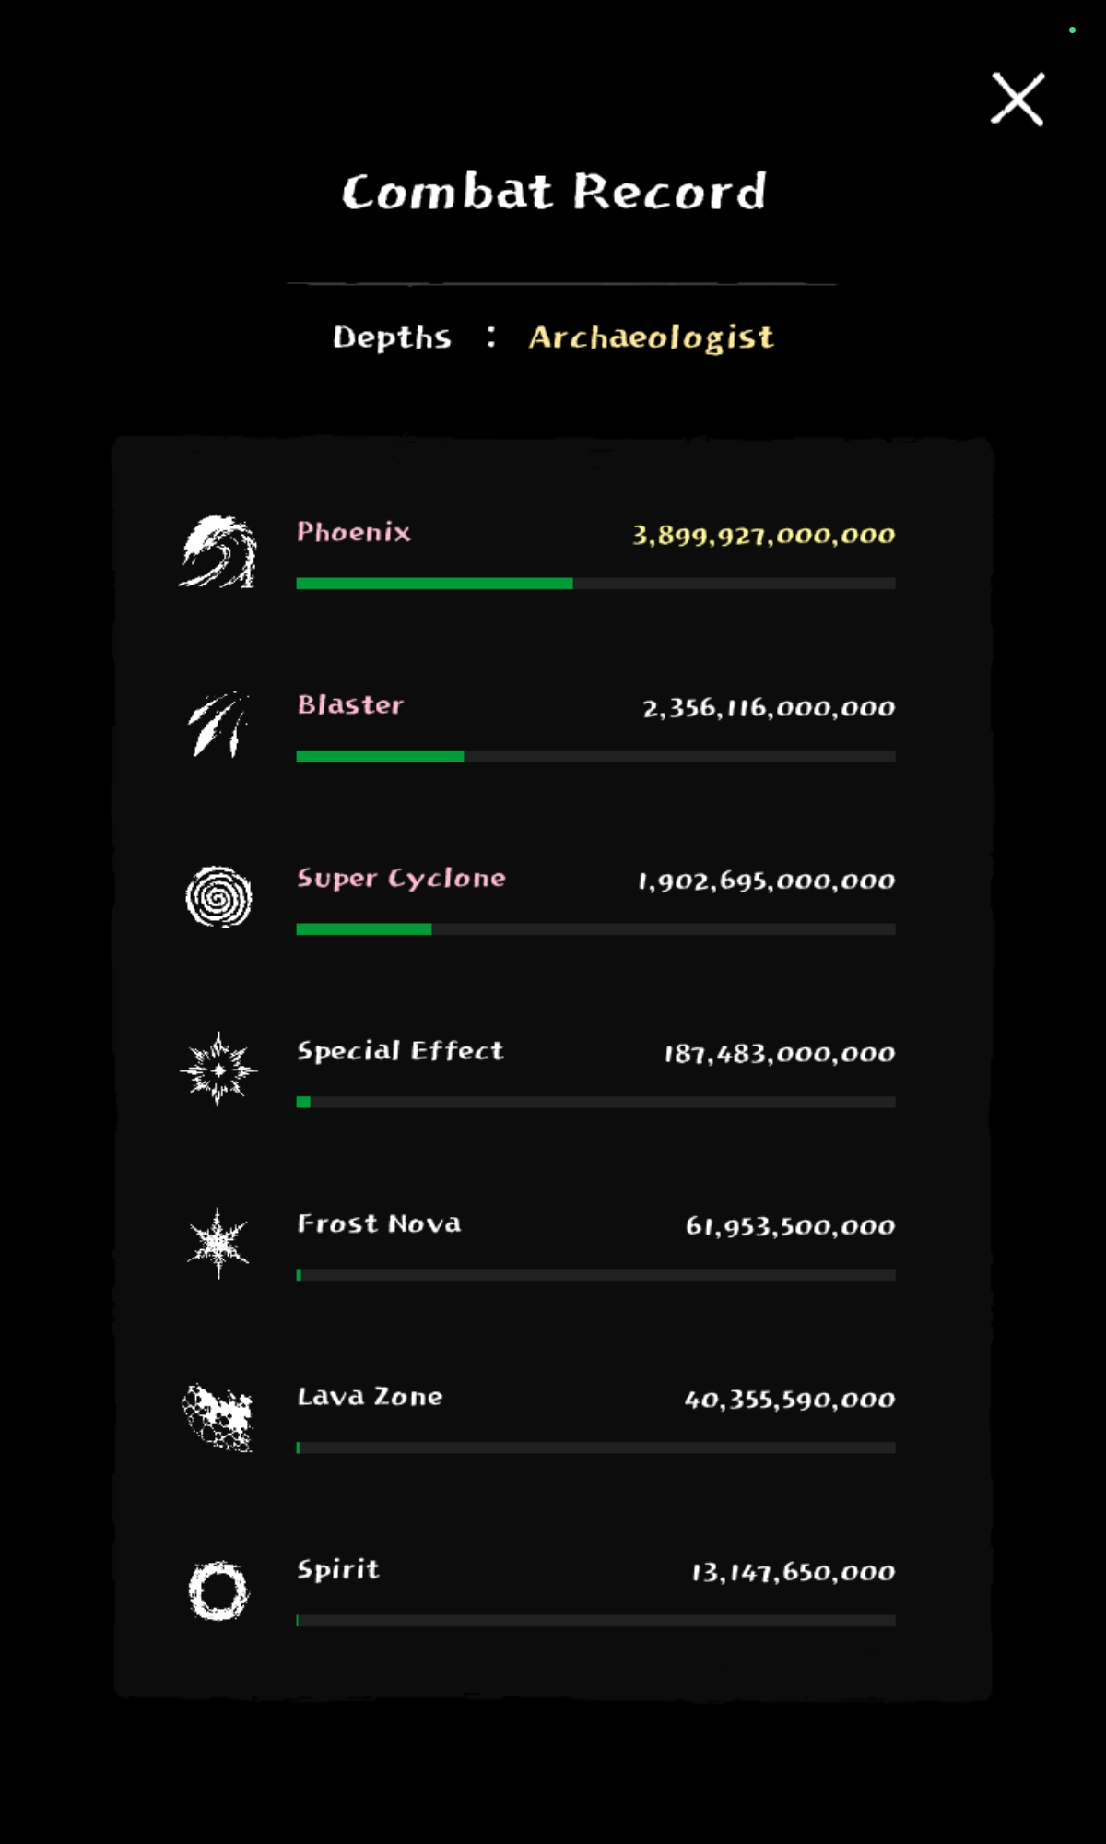Close the Combat Record panel
This screenshot has width=1106, height=1844.
coord(1017,99)
